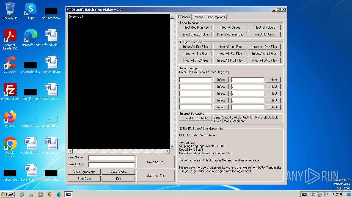352x198 pixels.
Task: Click the Infect Autoexec.bat button
Action: click(x=230, y=34)
